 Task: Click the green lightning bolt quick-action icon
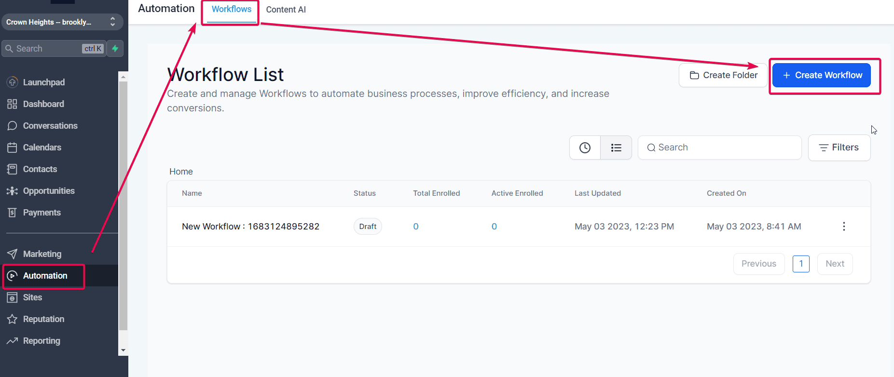[115, 48]
